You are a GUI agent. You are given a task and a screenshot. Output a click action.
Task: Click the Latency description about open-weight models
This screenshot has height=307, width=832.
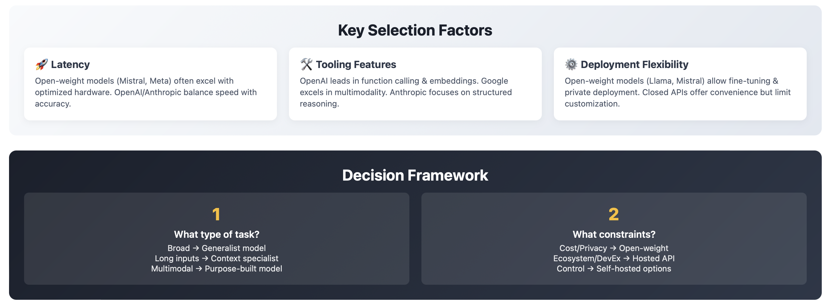click(146, 92)
